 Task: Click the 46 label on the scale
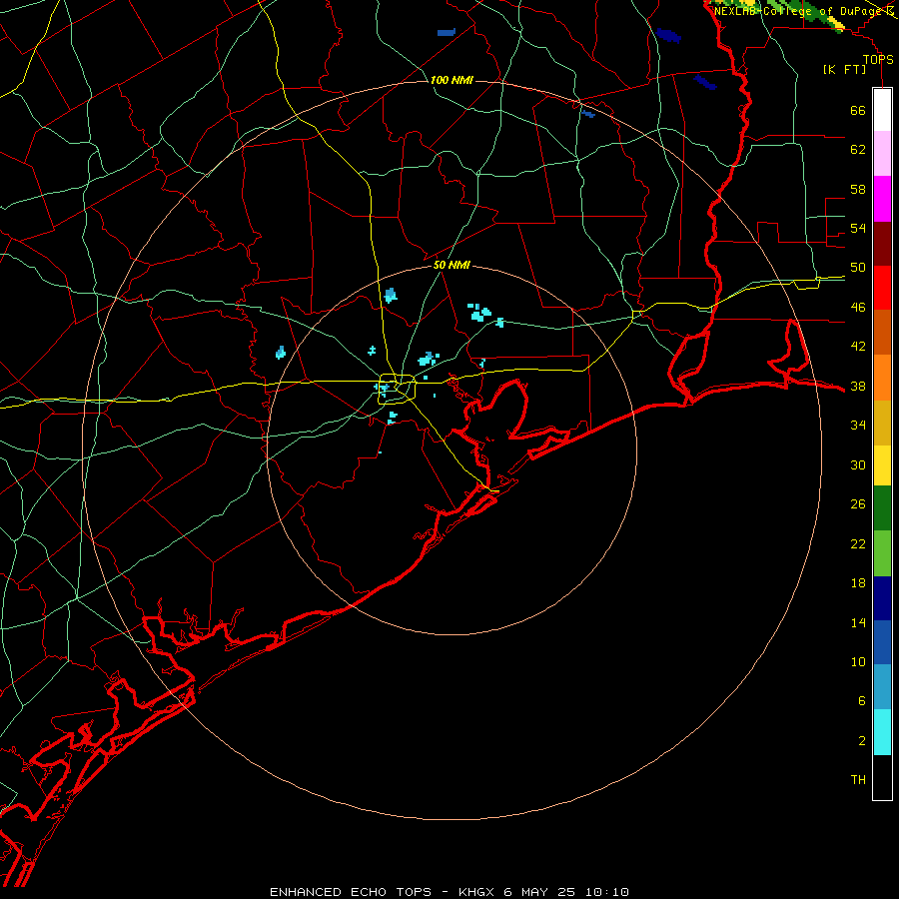coord(858,307)
